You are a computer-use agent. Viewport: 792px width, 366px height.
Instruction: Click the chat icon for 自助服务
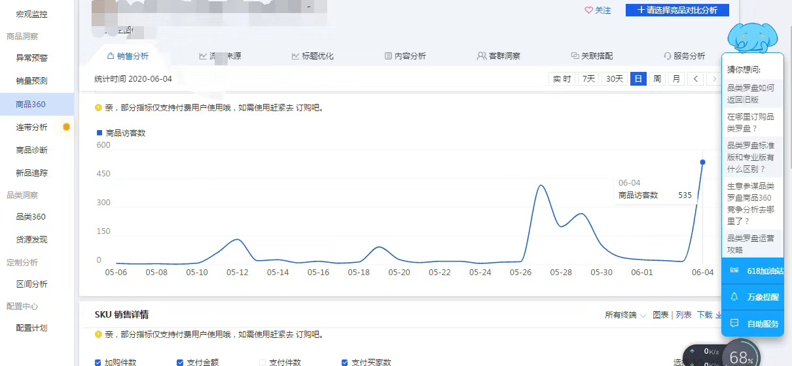pos(734,324)
